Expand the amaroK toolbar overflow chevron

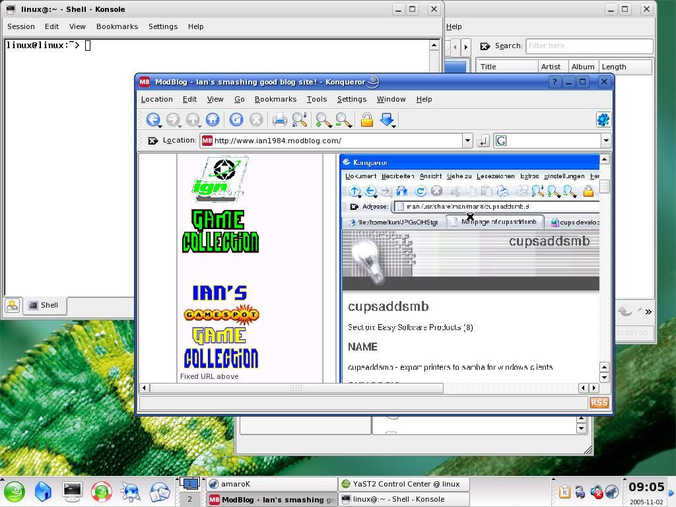pyautogui.click(x=648, y=312)
